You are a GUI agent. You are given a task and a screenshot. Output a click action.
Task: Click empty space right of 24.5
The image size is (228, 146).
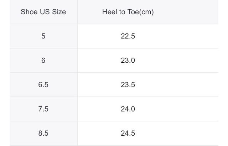(177, 133)
